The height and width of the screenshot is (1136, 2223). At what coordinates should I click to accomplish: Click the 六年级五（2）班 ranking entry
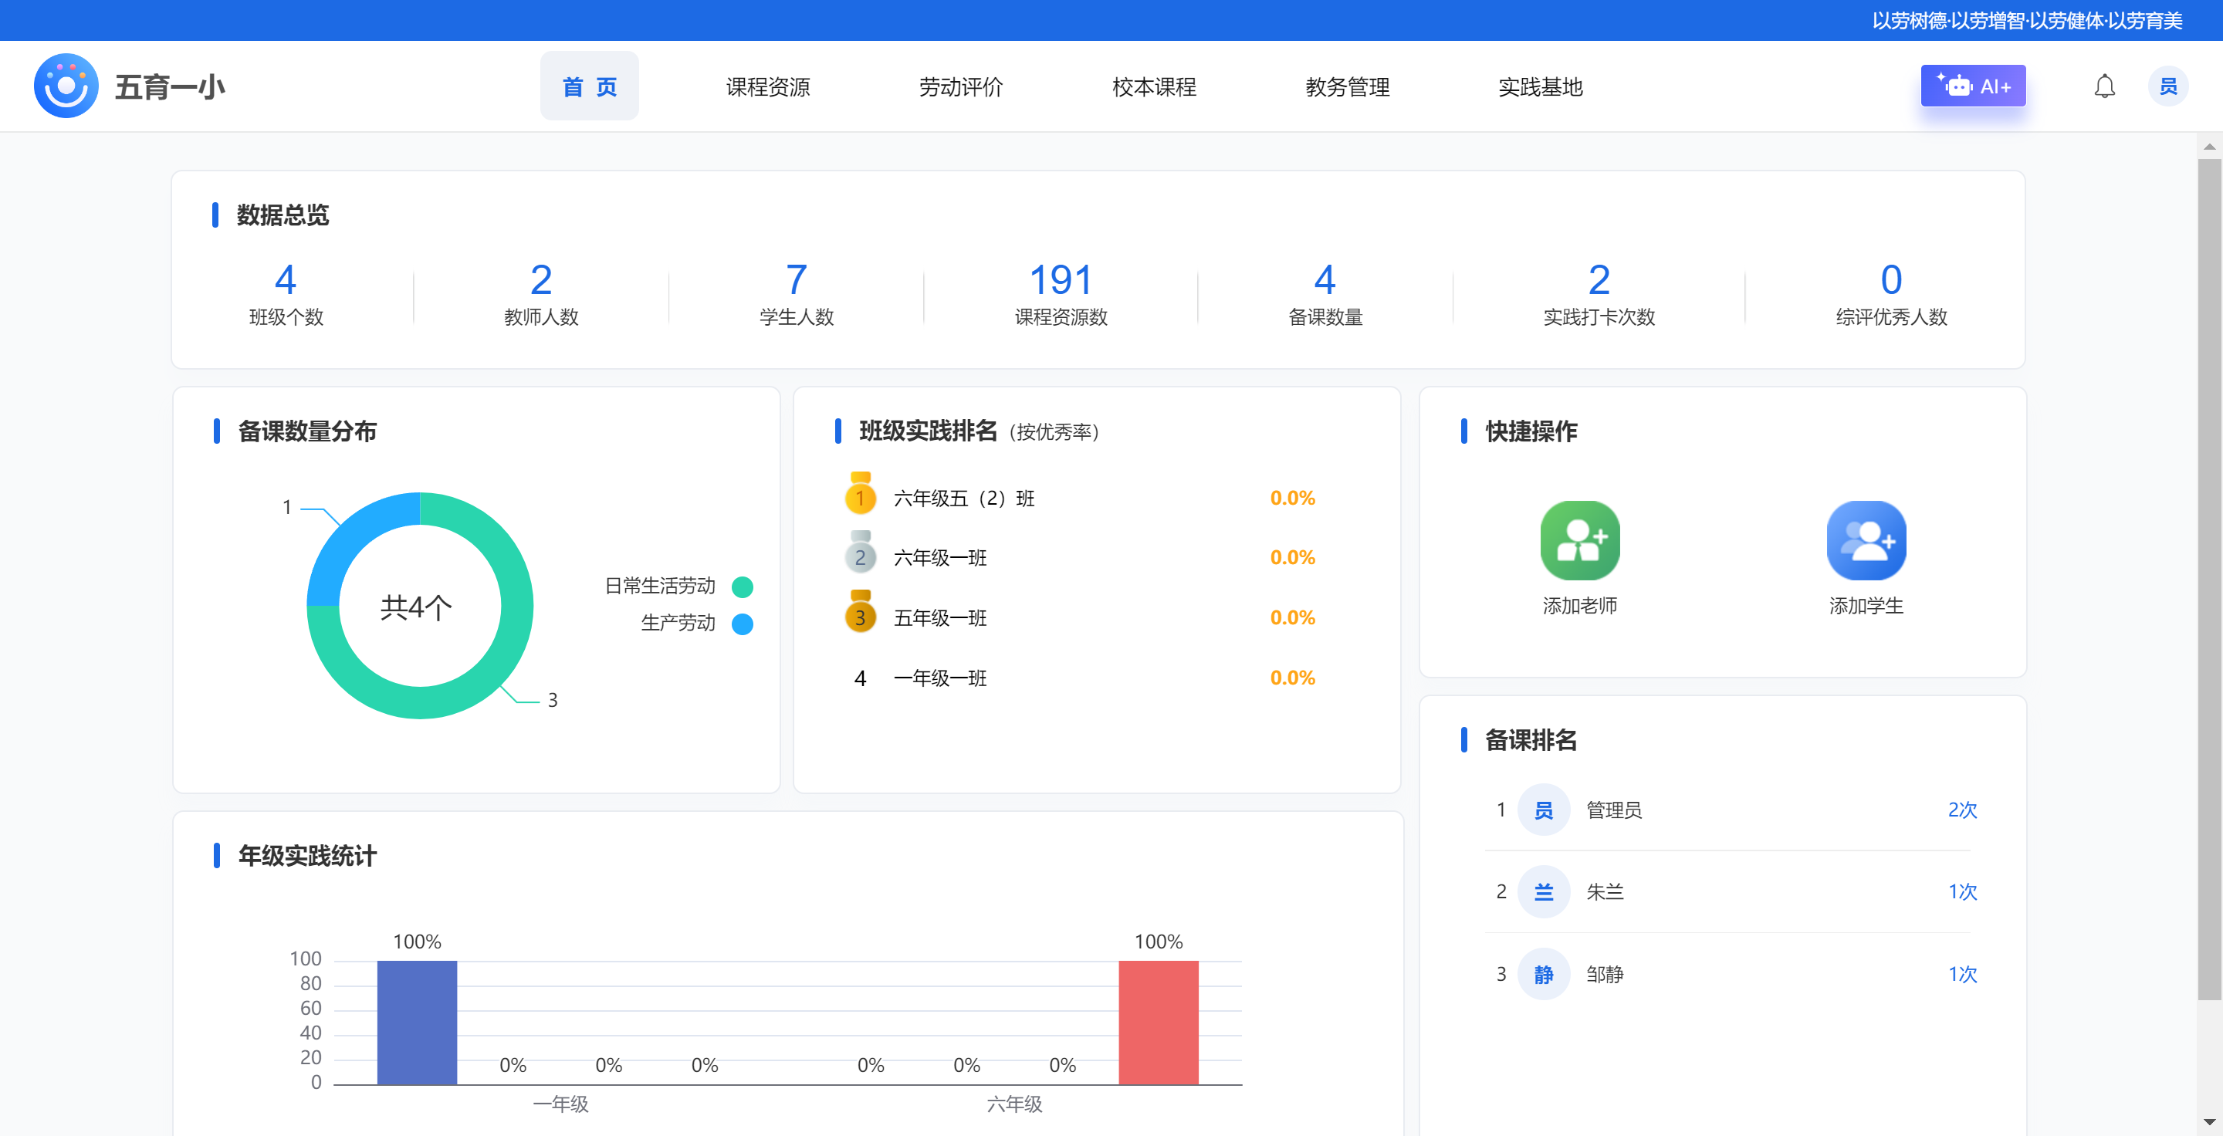(x=964, y=499)
